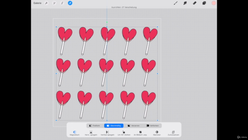248x140 pixels.
Task: Select the Smudge tool
Action: coord(185,3)
